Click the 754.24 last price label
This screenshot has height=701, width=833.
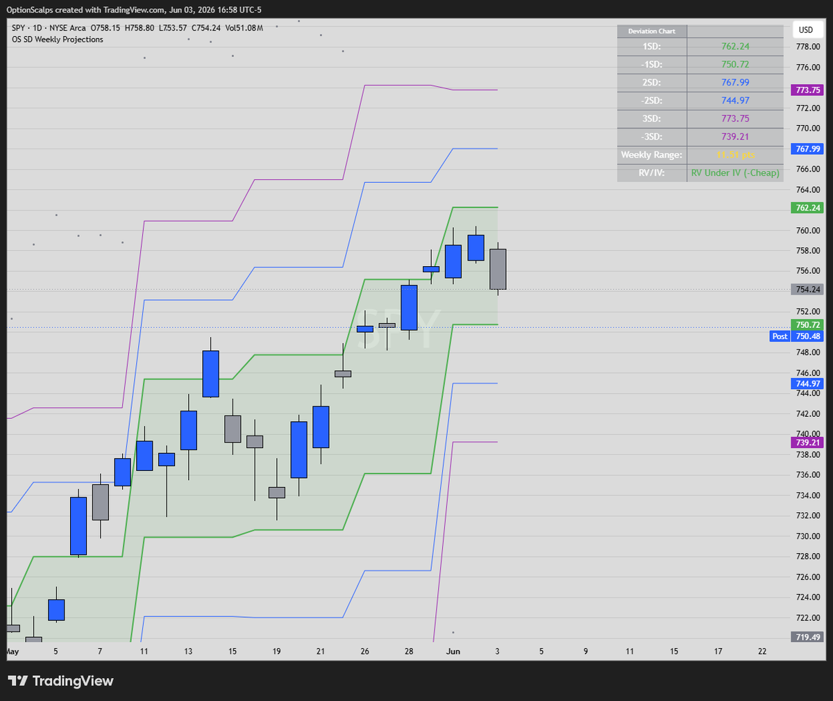(x=807, y=290)
